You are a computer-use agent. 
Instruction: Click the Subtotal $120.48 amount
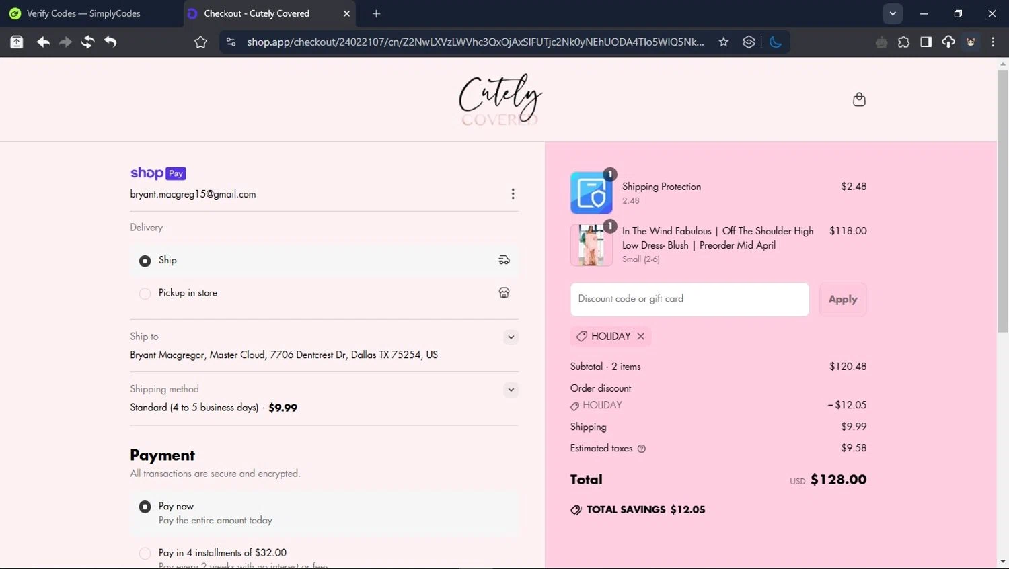848,367
